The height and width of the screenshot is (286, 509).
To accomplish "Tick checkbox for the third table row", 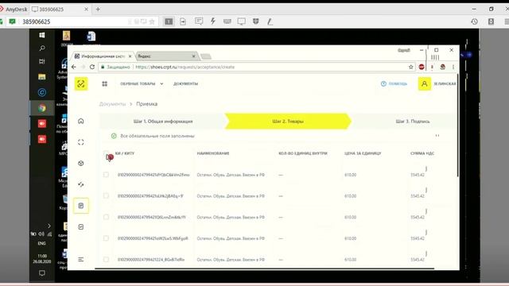I will (106, 217).
